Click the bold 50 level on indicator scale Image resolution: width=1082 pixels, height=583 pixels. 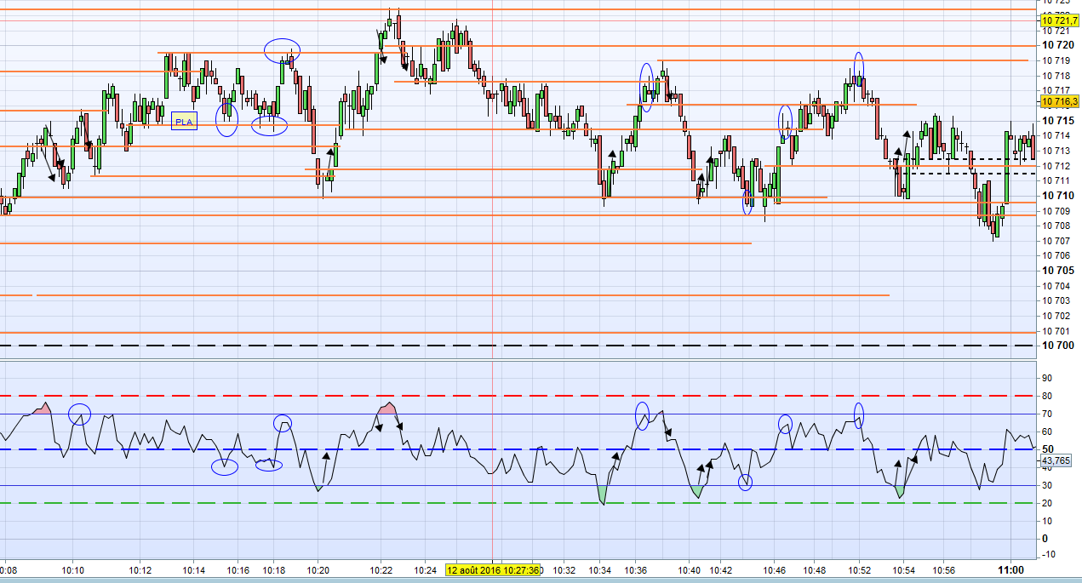pos(1048,449)
